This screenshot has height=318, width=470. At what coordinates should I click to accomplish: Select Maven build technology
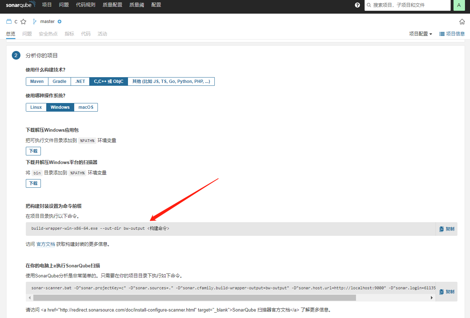[37, 81]
